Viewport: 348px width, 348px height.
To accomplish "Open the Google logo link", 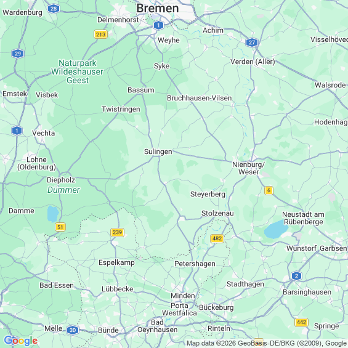I will click(21, 341).
